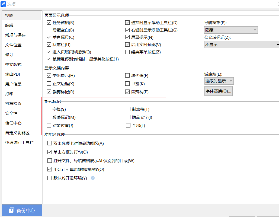Select the 安全性 section in the sidebar
The height and width of the screenshot is (217, 279).
(x=11, y=113)
